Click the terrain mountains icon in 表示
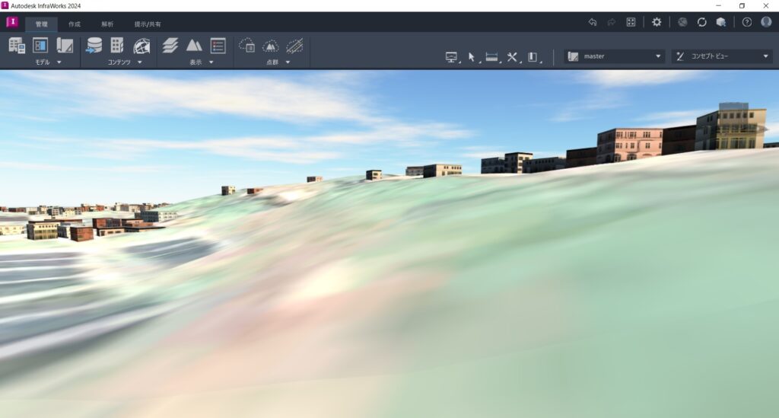The height and width of the screenshot is (418, 779). click(x=194, y=46)
